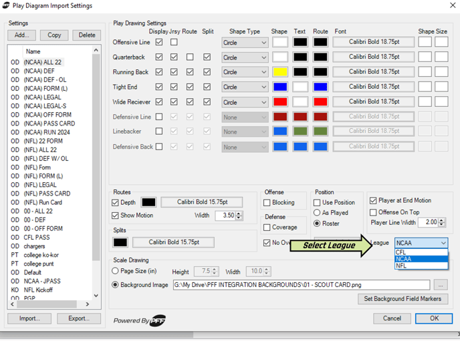Select (NCAA) PASS CARD setting
460x341 pixels.
[x=49, y=123]
